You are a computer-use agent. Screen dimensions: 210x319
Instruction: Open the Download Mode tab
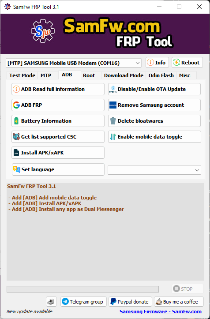(x=124, y=75)
